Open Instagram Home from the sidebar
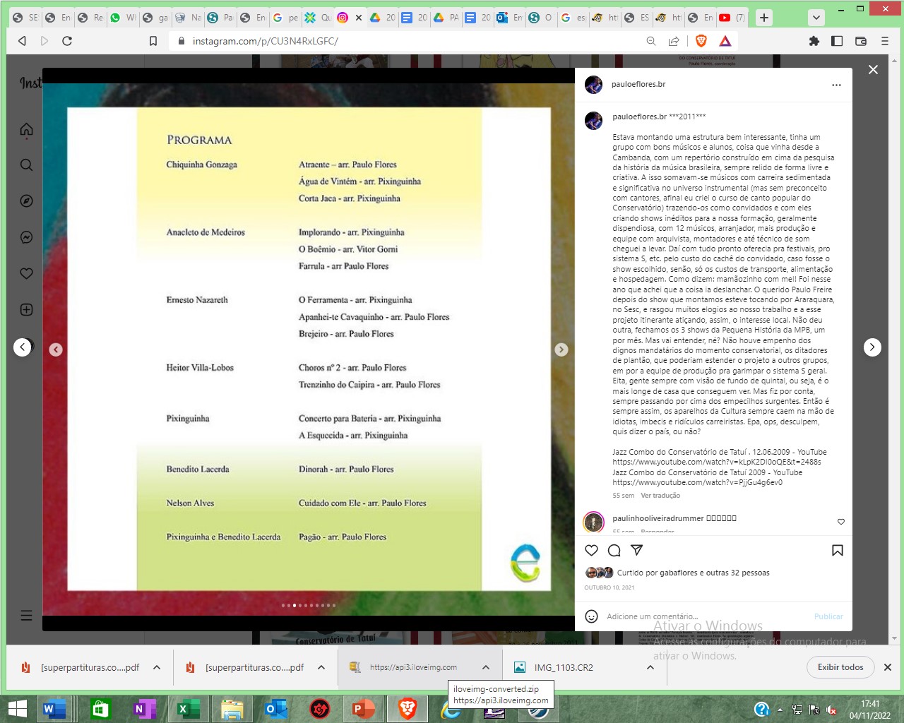Screen dimensions: 904x723 pos(27,129)
